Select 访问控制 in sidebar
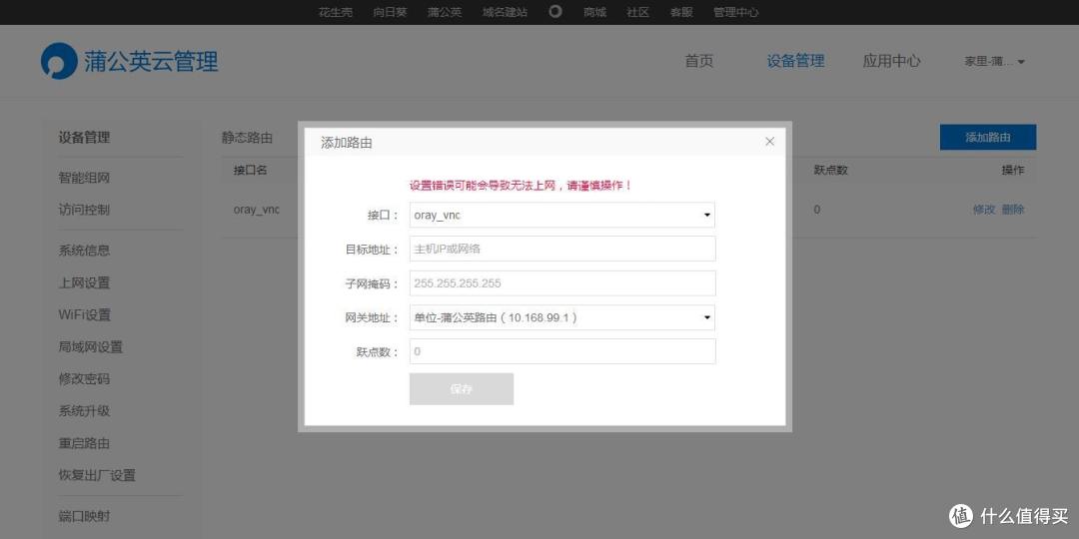This screenshot has width=1079, height=539. pos(84,210)
